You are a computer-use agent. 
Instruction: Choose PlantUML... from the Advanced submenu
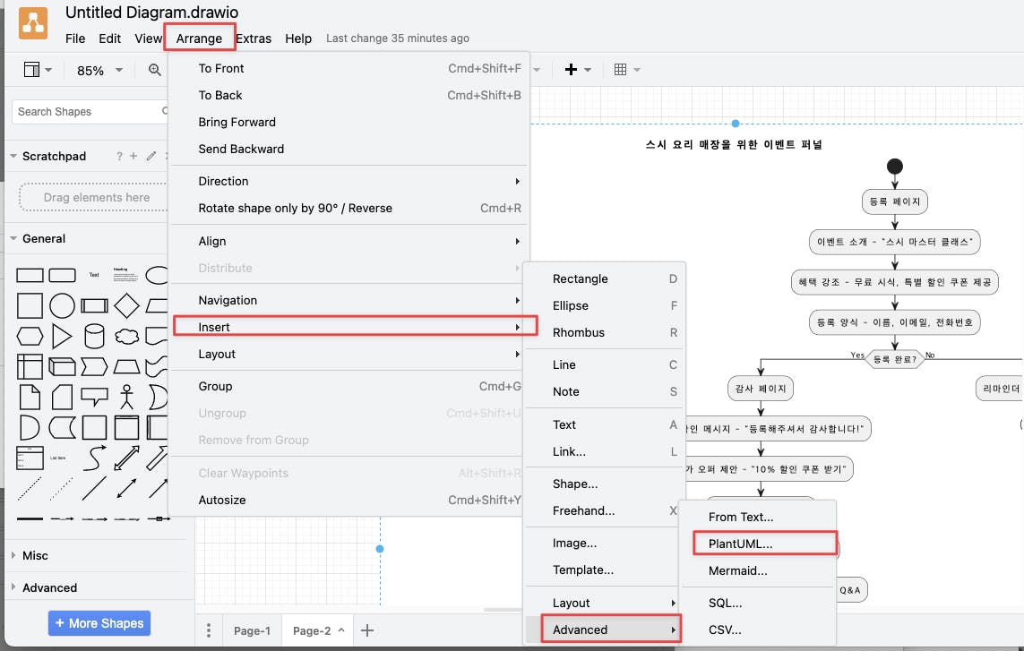(740, 544)
